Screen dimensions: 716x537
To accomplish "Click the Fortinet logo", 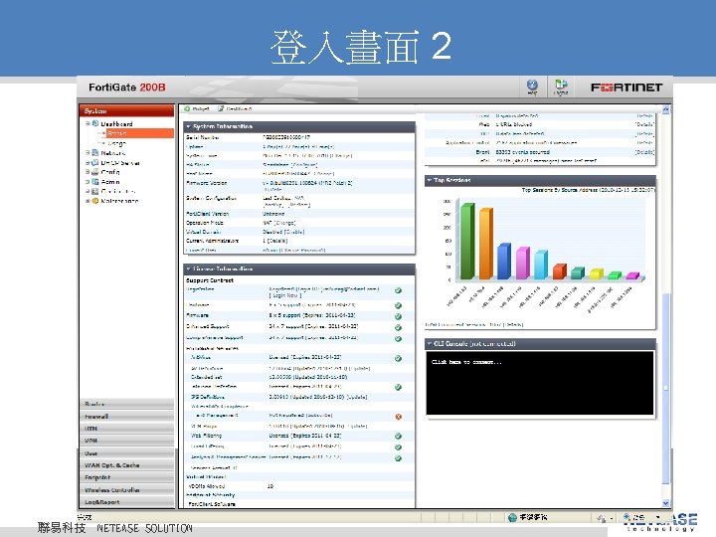I will click(626, 87).
